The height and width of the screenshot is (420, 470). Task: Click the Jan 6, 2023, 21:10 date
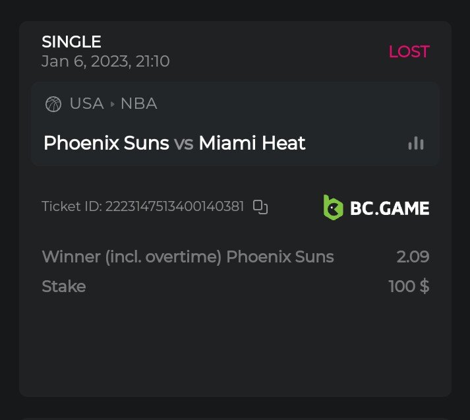(105, 61)
